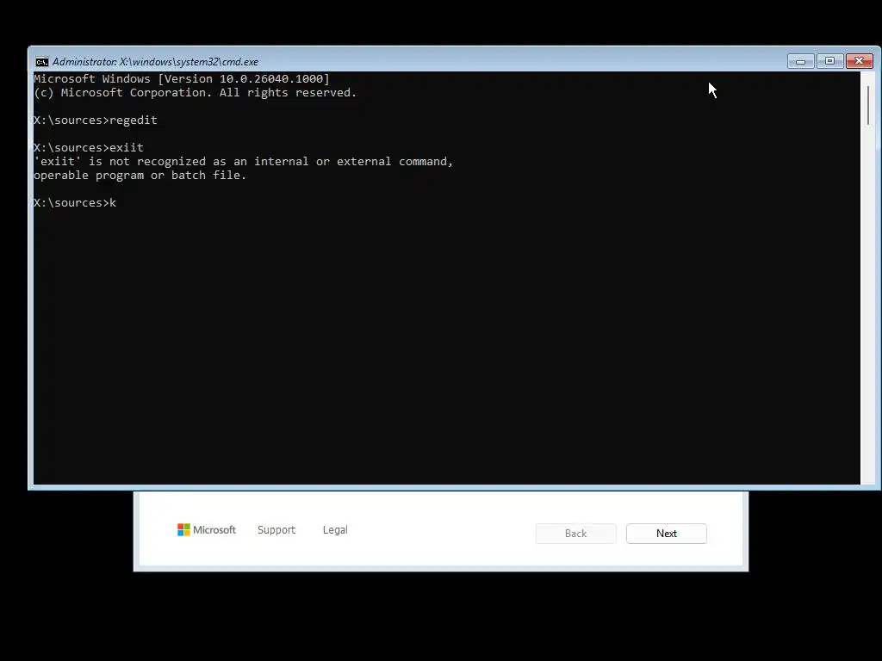Image resolution: width=882 pixels, height=661 pixels.
Task: Close the Administrator cmd.exe window
Action: (x=860, y=61)
